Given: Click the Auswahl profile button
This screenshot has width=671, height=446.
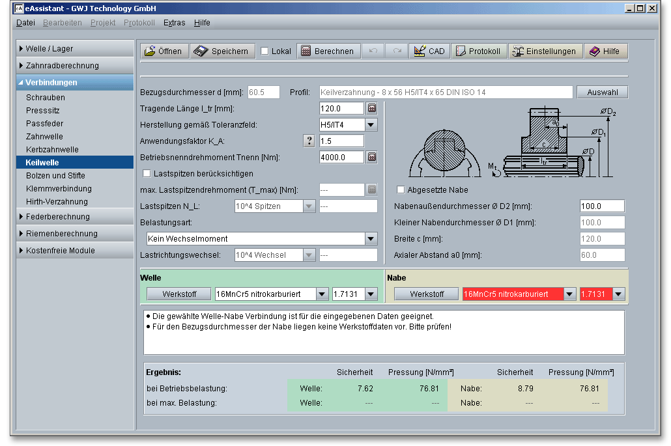Looking at the screenshot, I should [x=602, y=92].
